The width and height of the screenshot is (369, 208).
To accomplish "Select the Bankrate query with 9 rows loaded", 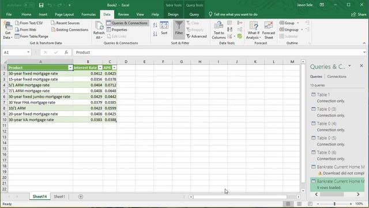I will 337,184.
